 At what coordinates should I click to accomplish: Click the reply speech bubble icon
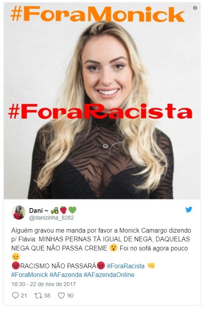(x=15, y=296)
